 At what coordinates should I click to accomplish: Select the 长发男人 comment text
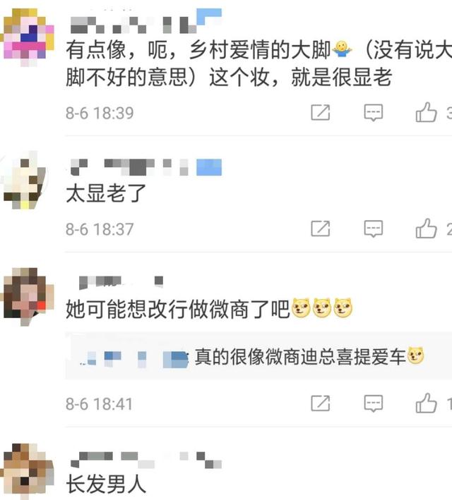tap(106, 483)
